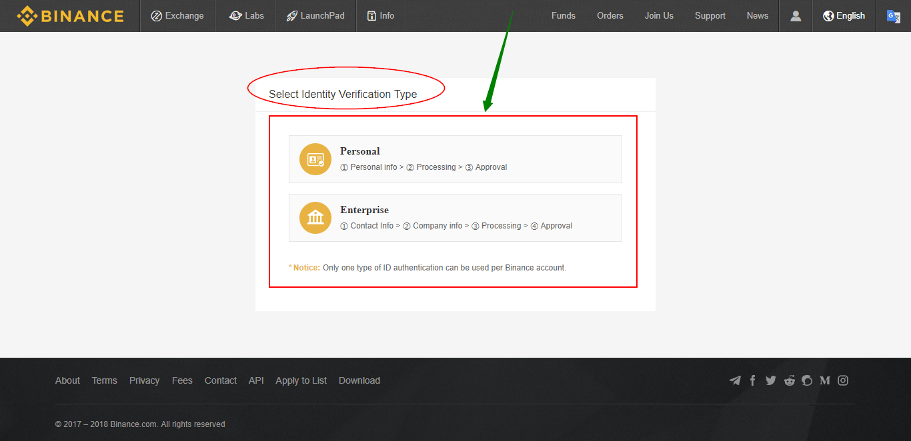Click the Google Translate icon
Image resolution: width=911 pixels, height=441 pixels.
pyautogui.click(x=894, y=17)
